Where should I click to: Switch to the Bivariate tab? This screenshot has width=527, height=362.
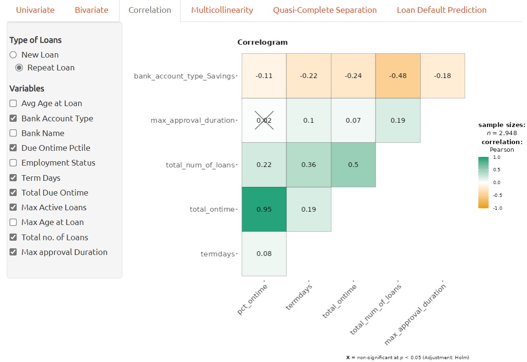[x=91, y=10]
